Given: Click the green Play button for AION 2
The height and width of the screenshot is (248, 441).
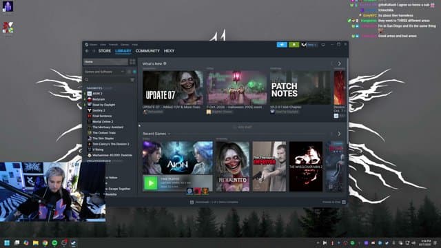Looking at the screenshot, I should pos(151,183).
